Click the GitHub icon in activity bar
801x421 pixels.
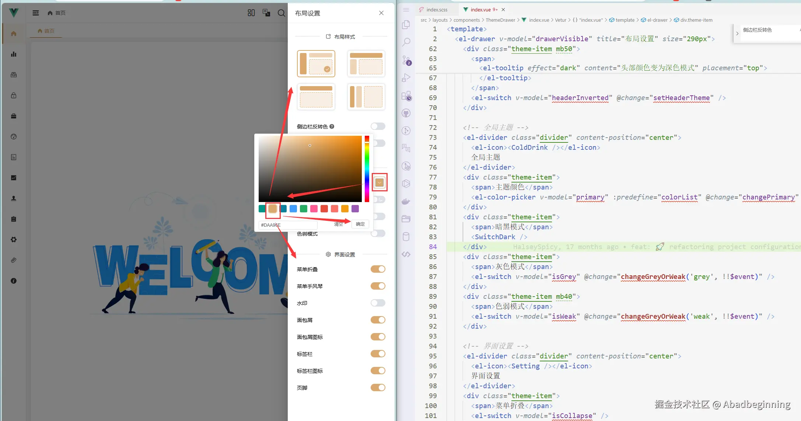tap(406, 113)
